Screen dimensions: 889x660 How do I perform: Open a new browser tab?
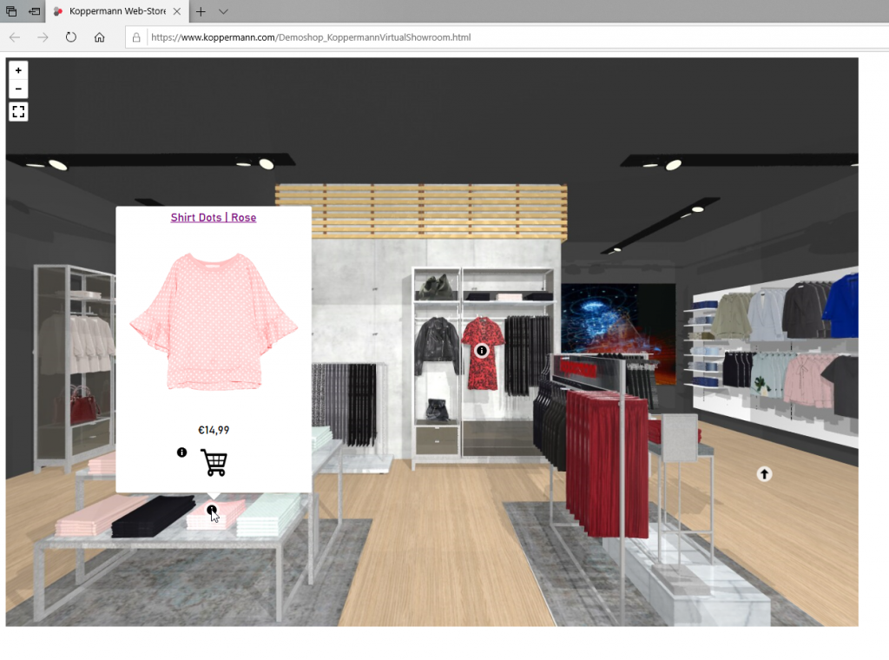pos(201,11)
